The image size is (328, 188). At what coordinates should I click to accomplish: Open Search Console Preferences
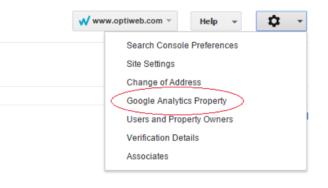click(182, 46)
